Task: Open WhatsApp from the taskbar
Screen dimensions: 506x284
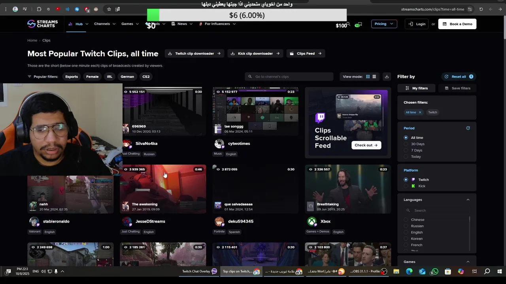Action: pos(435,271)
